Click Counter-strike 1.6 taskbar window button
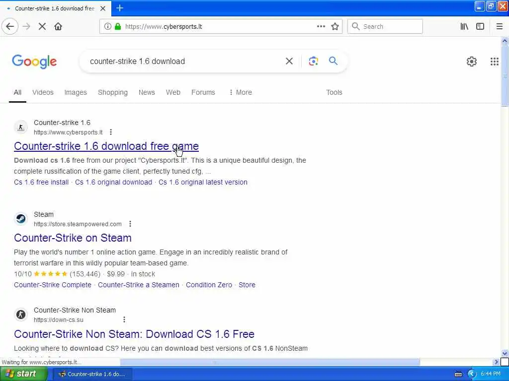 pos(92,374)
